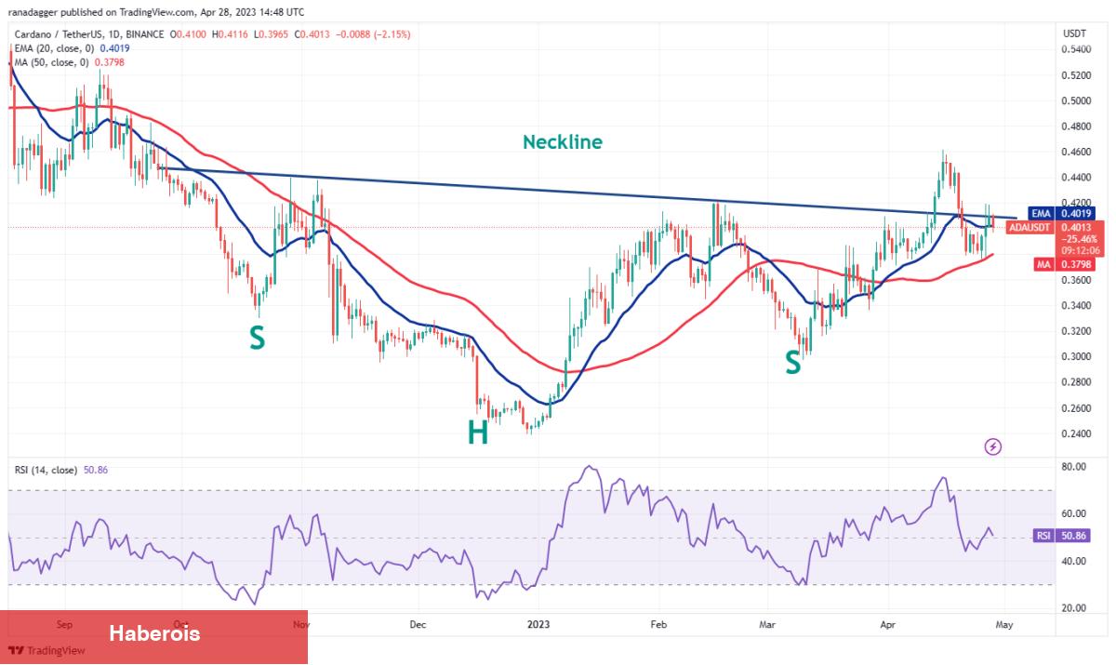This screenshot has height=665, width=1116.
Task: Click the 0.2400 price axis label
Action: (x=1077, y=433)
